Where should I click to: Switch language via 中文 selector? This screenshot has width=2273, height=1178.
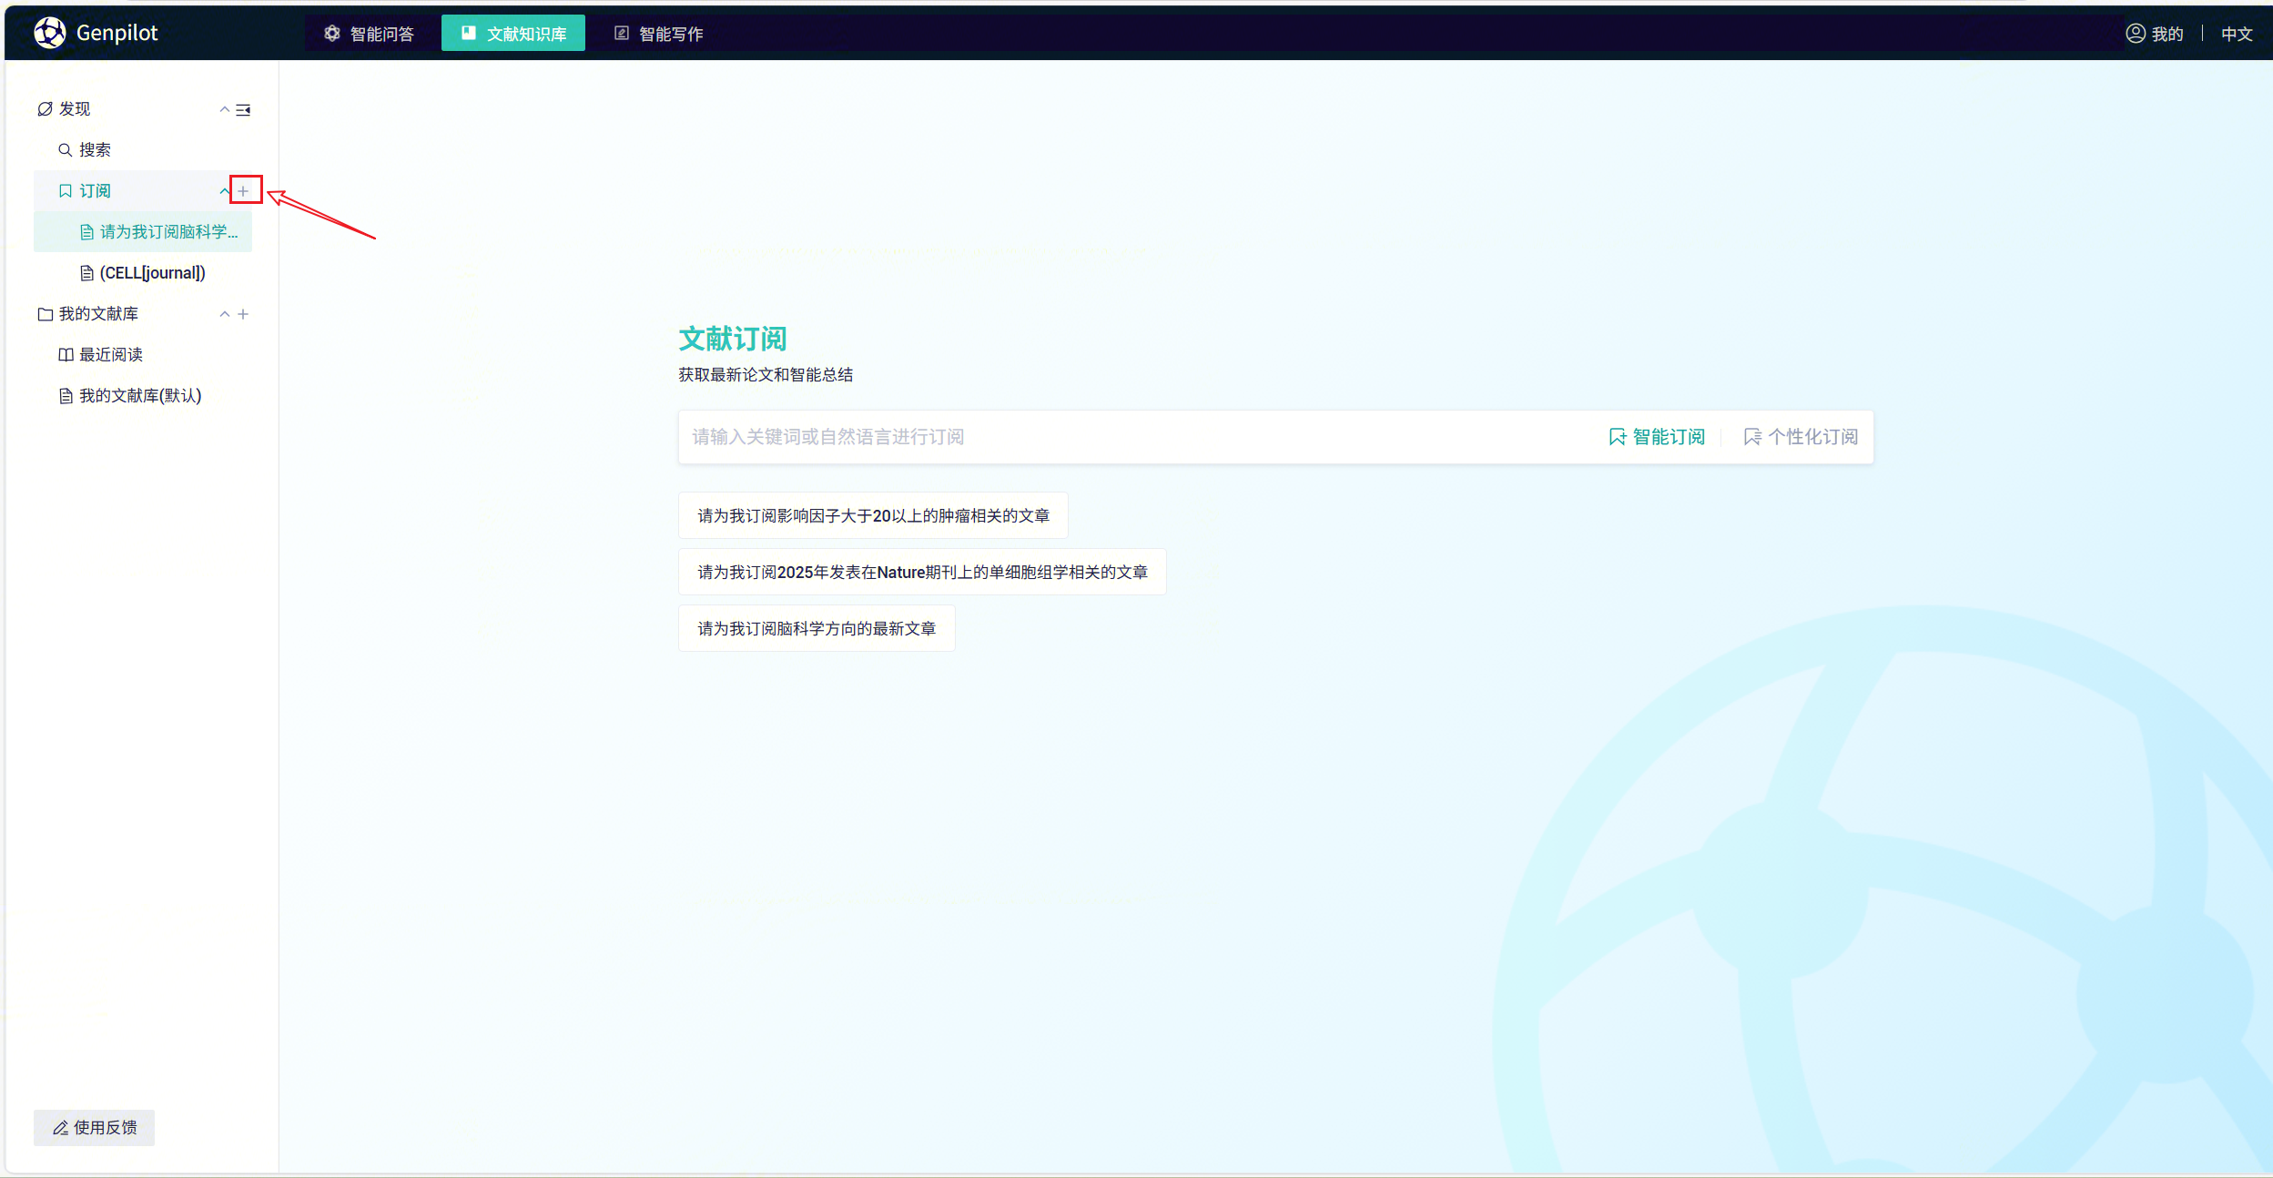(2236, 34)
